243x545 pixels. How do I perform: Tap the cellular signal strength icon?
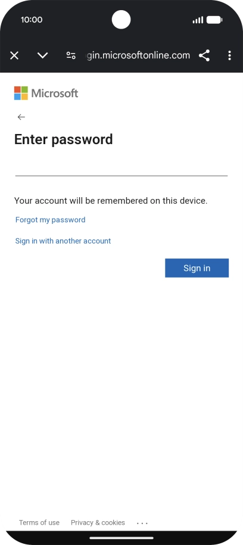click(x=198, y=20)
